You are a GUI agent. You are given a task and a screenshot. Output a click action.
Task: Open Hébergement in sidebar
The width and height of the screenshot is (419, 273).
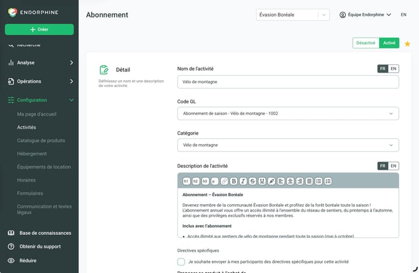pyautogui.click(x=32, y=153)
